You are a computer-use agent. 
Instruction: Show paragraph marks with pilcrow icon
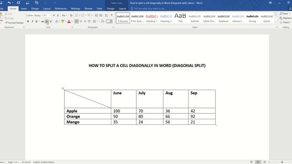[112, 15]
